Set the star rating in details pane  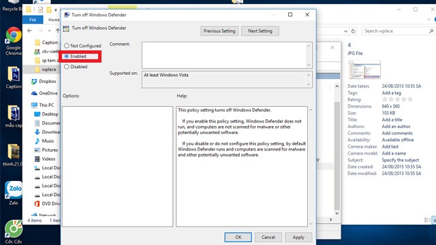pyautogui.click(x=397, y=99)
